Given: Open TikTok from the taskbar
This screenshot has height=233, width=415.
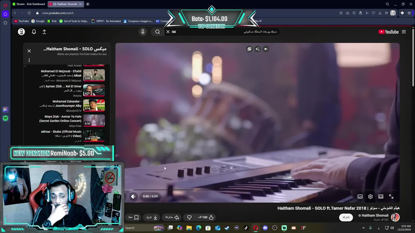Looking at the screenshot, I should coord(246,228).
